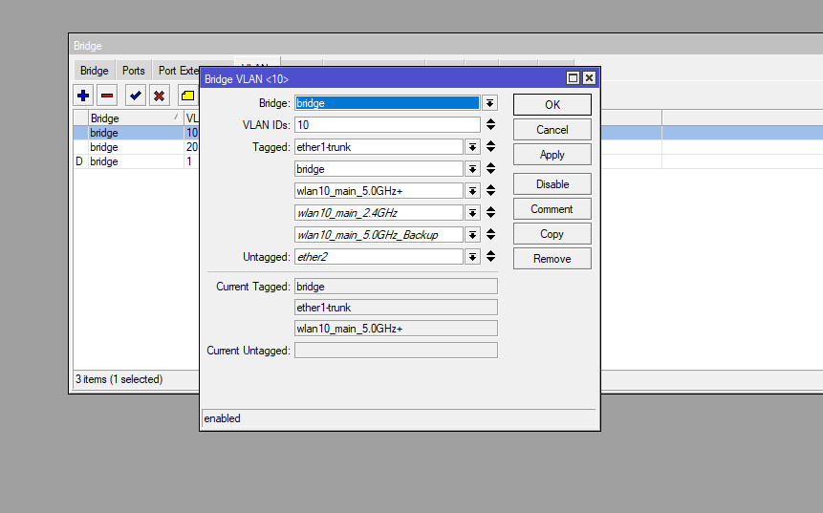This screenshot has width=823, height=513.
Task: Copy this VLAN entry
Action: pos(552,234)
